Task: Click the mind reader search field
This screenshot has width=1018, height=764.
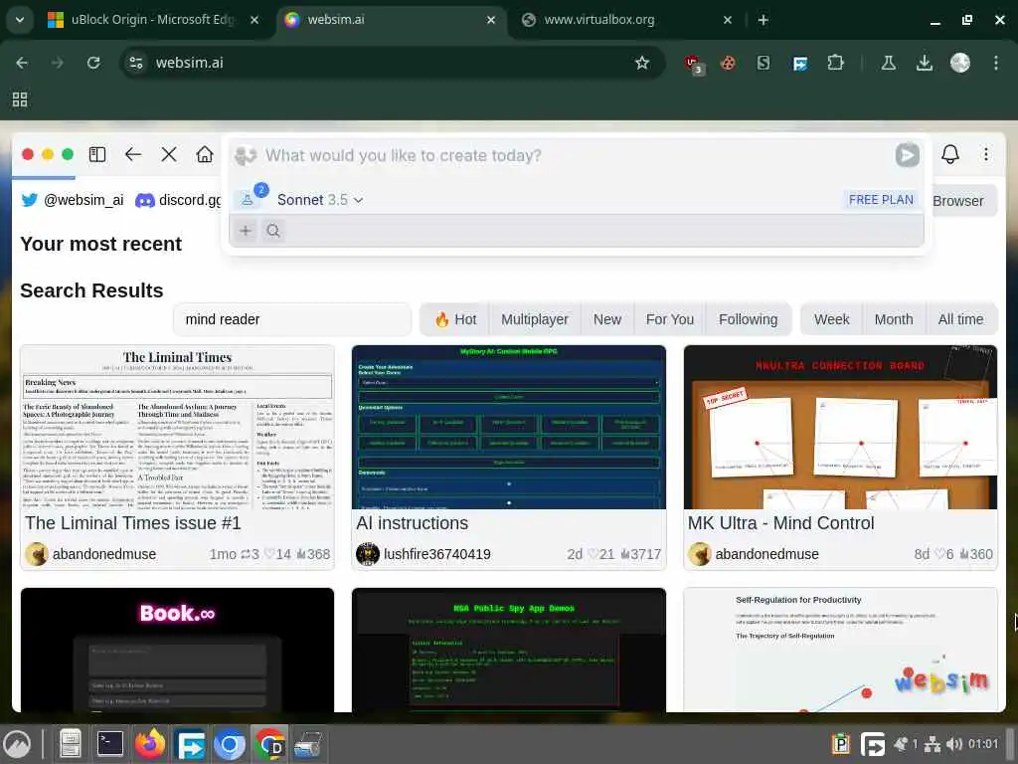Action: tap(292, 319)
